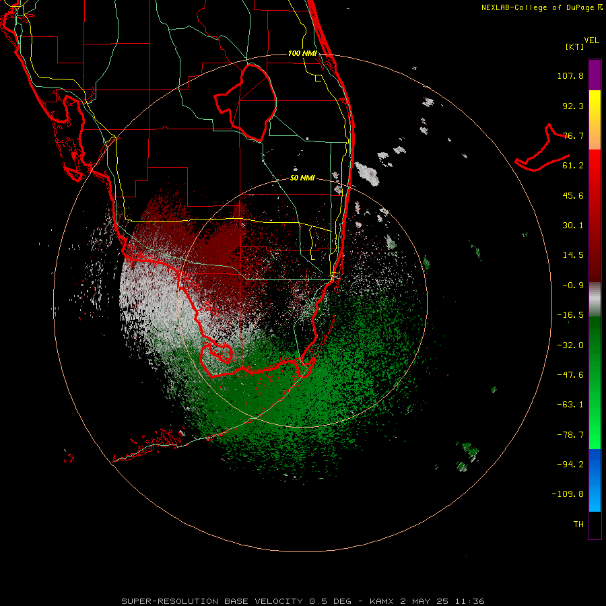Click the VEL legend title
The width and height of the screenshot is (606, 606).
[x=591, y=40]
